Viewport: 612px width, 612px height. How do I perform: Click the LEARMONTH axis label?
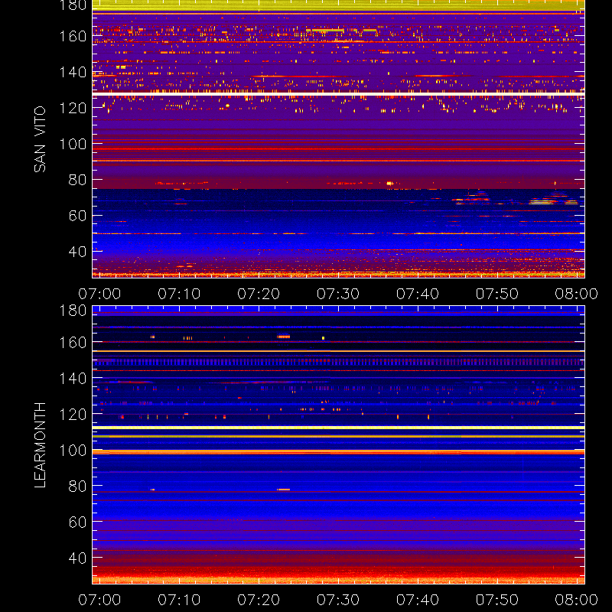tap(40, 445)
